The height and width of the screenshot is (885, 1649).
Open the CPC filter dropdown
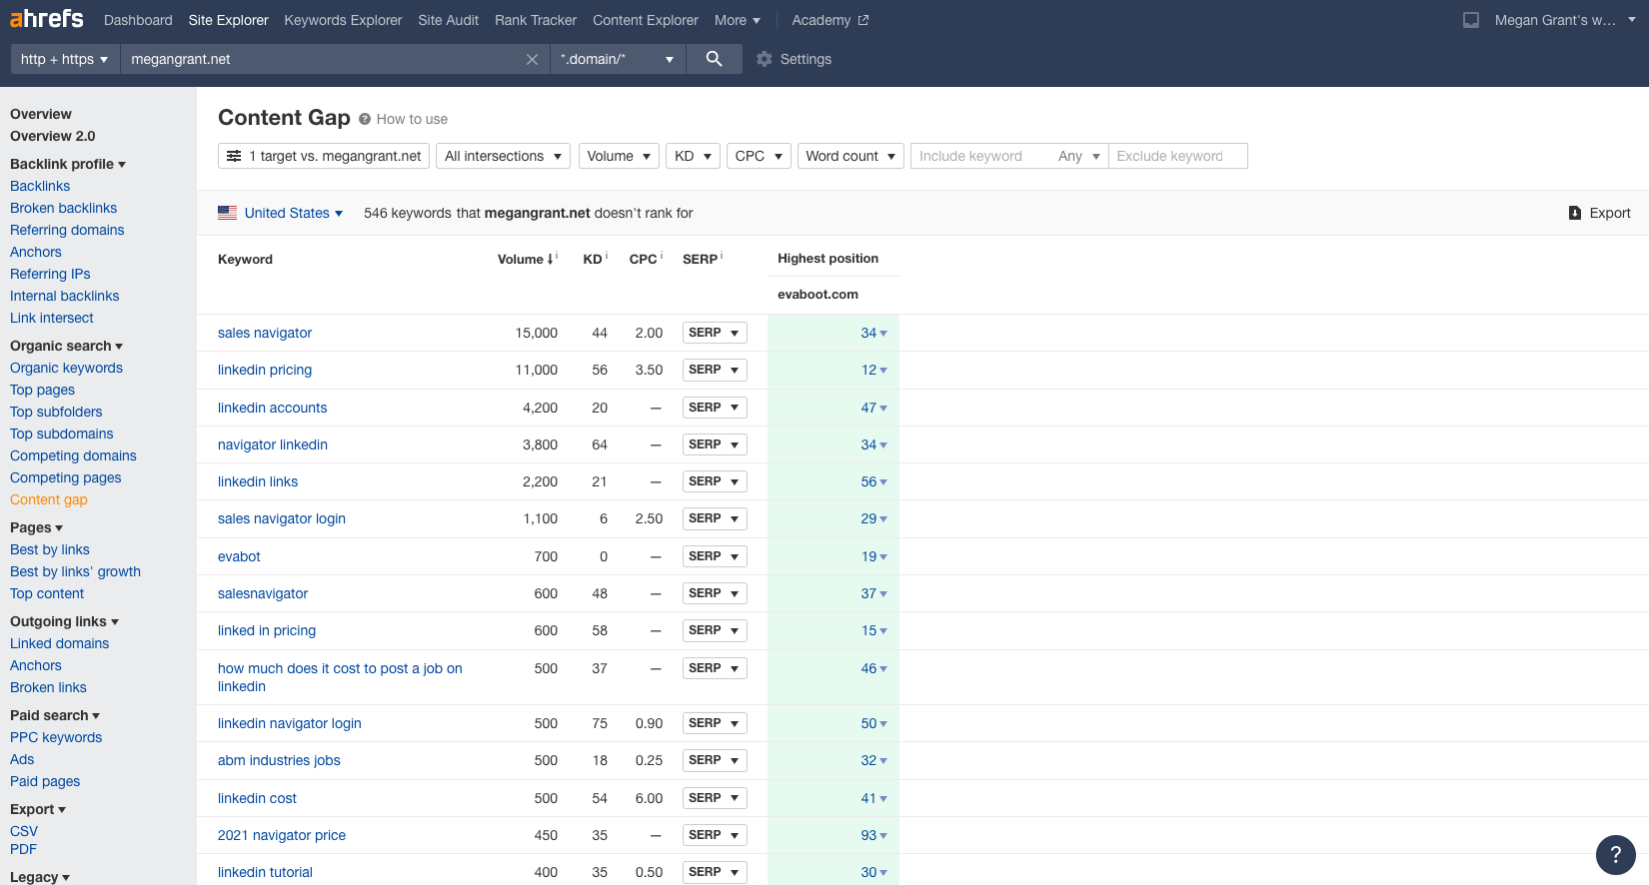(x=759, y=156)
